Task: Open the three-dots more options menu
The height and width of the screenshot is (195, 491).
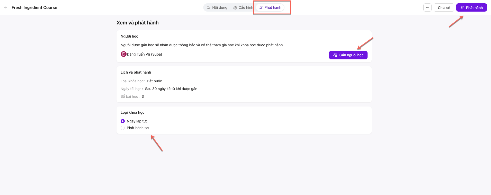Action: (427, 7)
